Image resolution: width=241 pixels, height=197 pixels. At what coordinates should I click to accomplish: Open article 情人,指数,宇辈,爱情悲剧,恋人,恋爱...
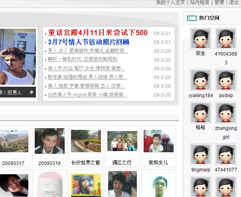coord(86,86)
